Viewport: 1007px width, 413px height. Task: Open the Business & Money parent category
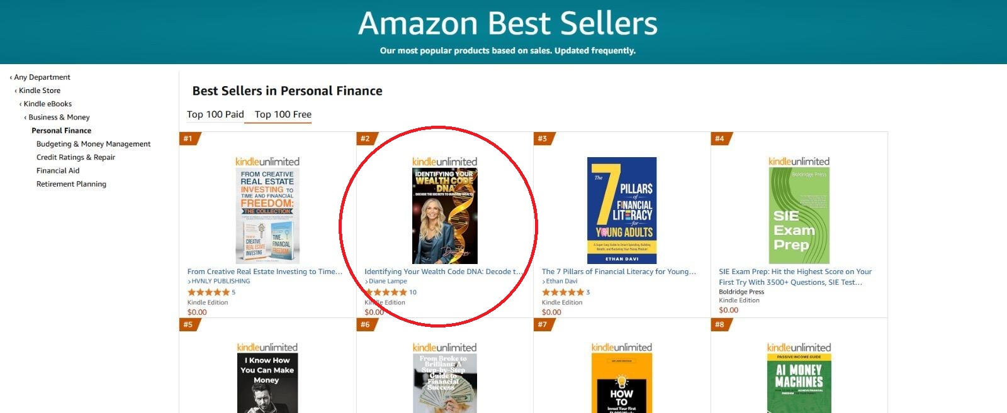point(59,117)
